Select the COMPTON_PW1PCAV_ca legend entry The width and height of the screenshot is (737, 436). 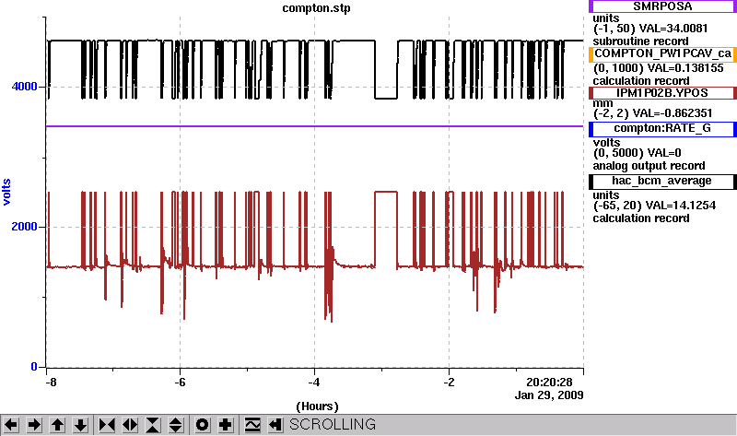(662, 54)
